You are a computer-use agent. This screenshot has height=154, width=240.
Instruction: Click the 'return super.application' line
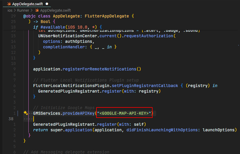(135, 130)
